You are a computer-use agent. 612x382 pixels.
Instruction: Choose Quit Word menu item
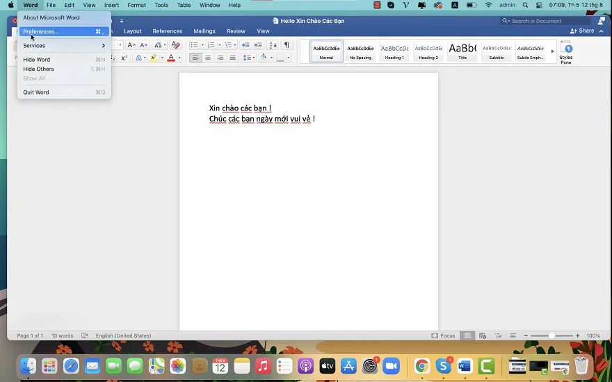[x=36, y=92]
